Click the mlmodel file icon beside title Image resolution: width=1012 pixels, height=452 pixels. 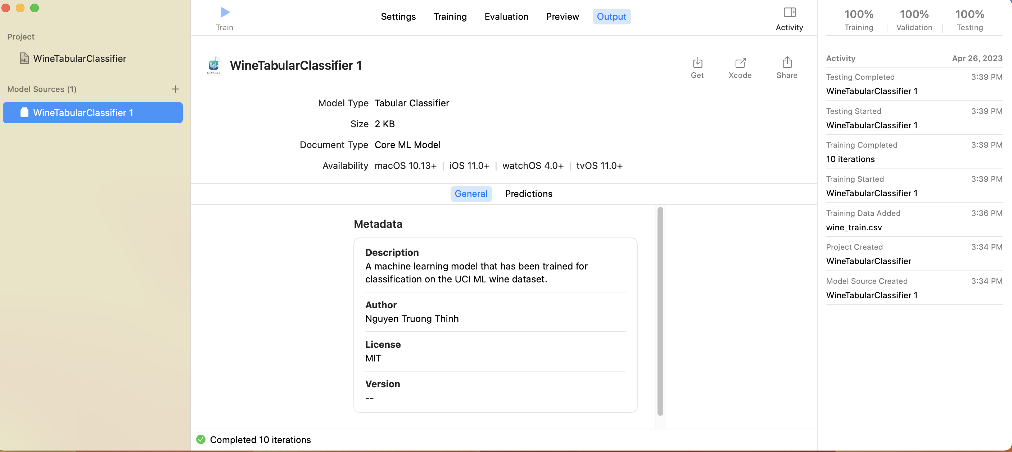(x=214, y=65)
